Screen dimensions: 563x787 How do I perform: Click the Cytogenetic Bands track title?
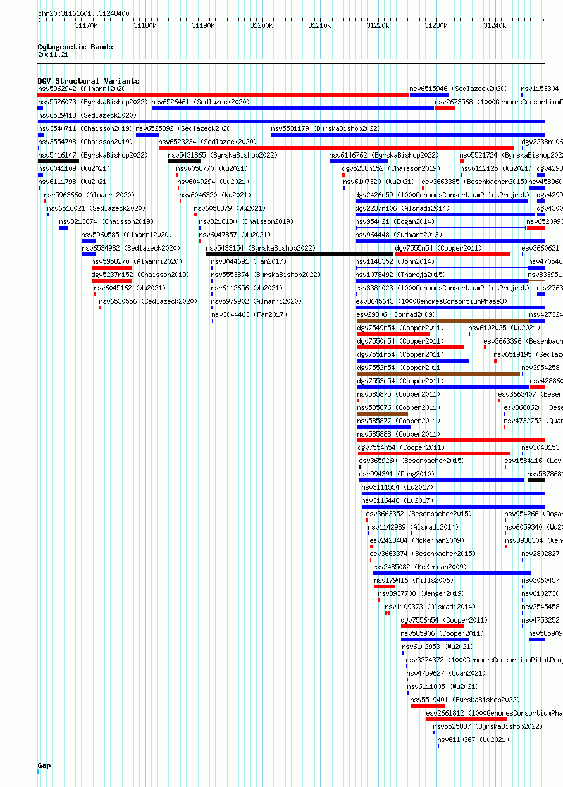[75, 47]
